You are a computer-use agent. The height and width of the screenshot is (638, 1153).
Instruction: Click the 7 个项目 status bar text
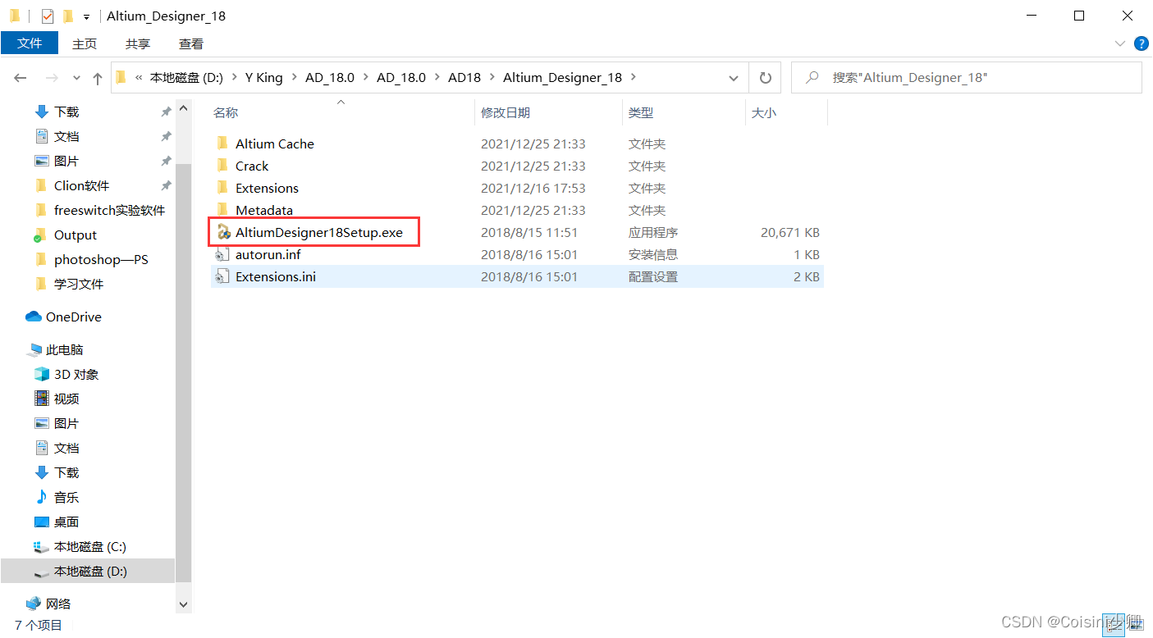[39, 625]
